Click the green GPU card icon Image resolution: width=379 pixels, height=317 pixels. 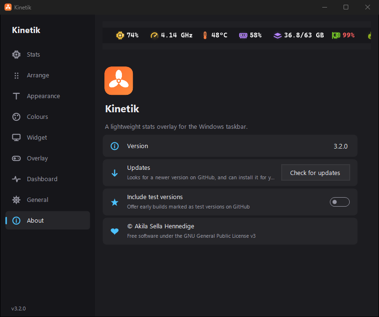coord(336,35)
